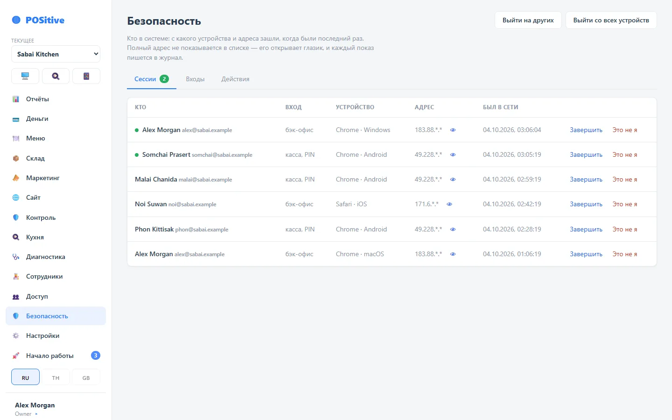Screen dimensions: 672x420
Task: Open Кухня via its pan icon
Action: pos(16,237)
